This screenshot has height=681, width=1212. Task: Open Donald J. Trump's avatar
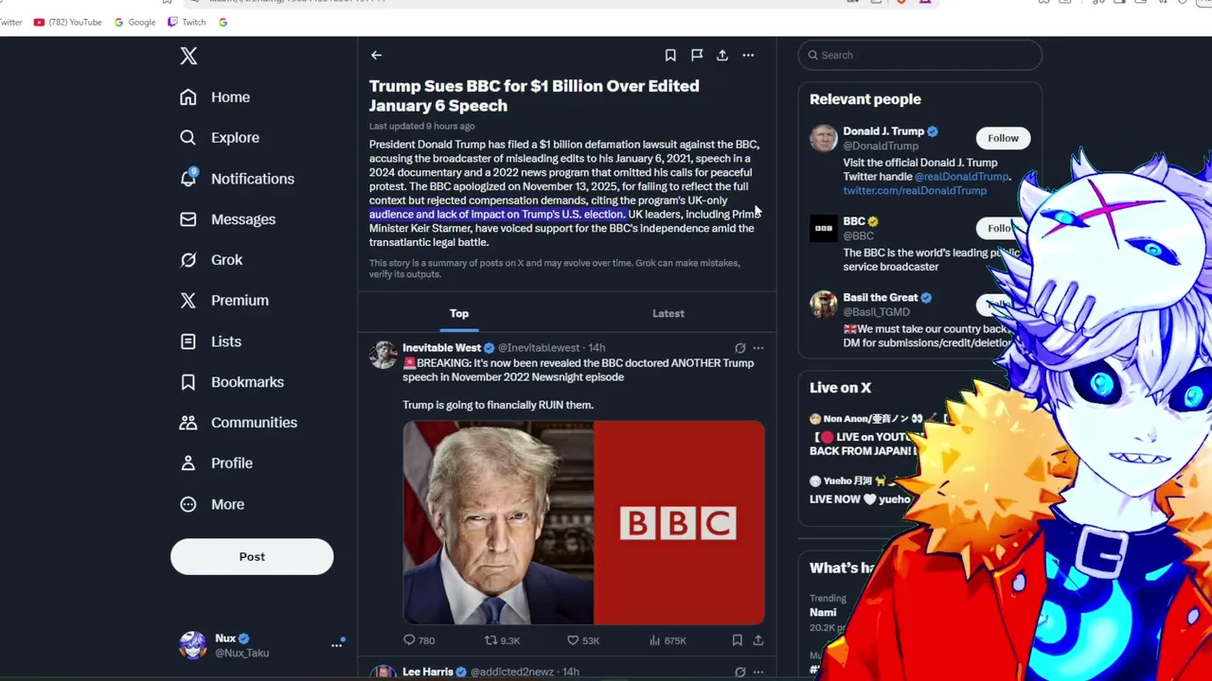click(x=824, y=138)
